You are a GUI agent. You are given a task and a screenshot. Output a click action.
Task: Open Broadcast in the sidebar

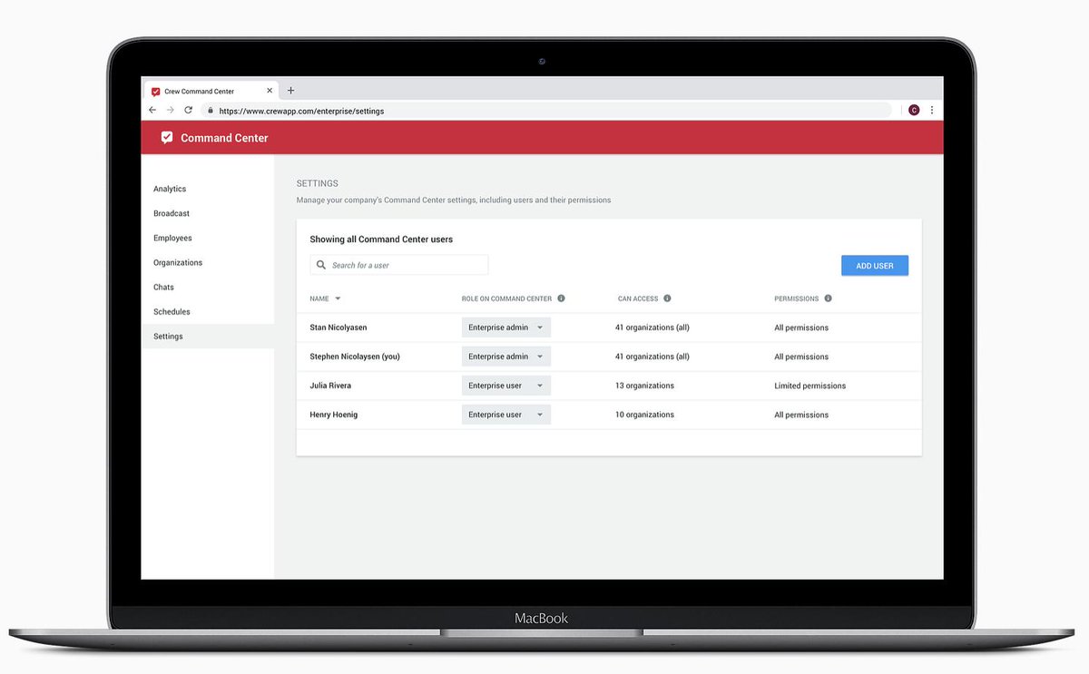pyautogui.click(x=172, y=213)
